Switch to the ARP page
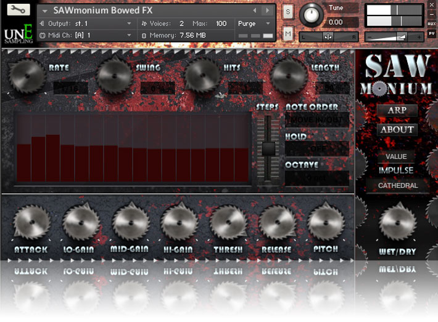Screen dimensions: 438x322 (397, 110)
